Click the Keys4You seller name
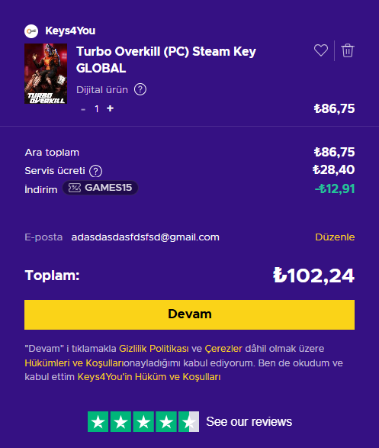This screenshot has height=448, width=379. [70, 31]
